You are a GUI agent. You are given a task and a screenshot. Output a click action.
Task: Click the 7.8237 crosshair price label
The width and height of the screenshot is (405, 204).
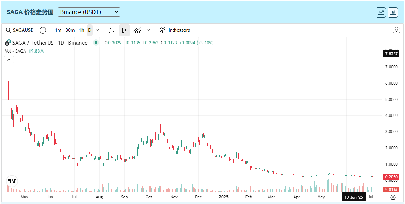pyautogui.click(x=390, y=54)
